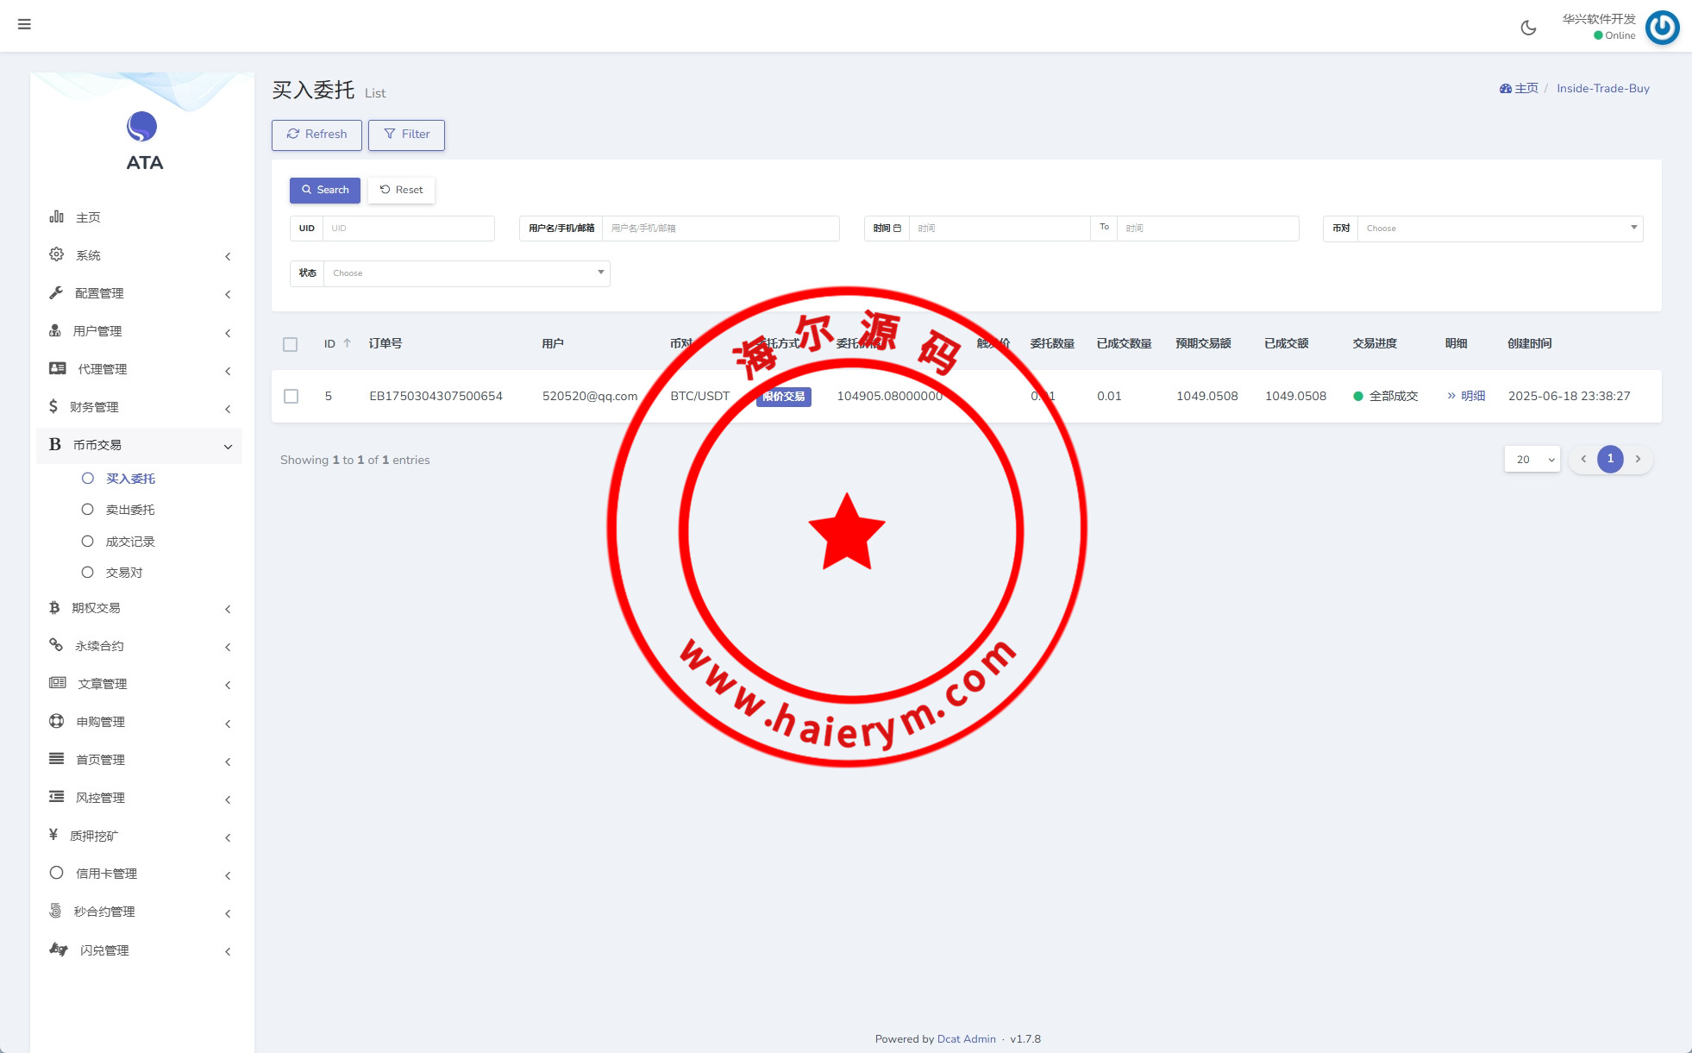Click the 系统 gear icon
The height and width of the screenshot is (1053, 1692).
coord(57,254)
